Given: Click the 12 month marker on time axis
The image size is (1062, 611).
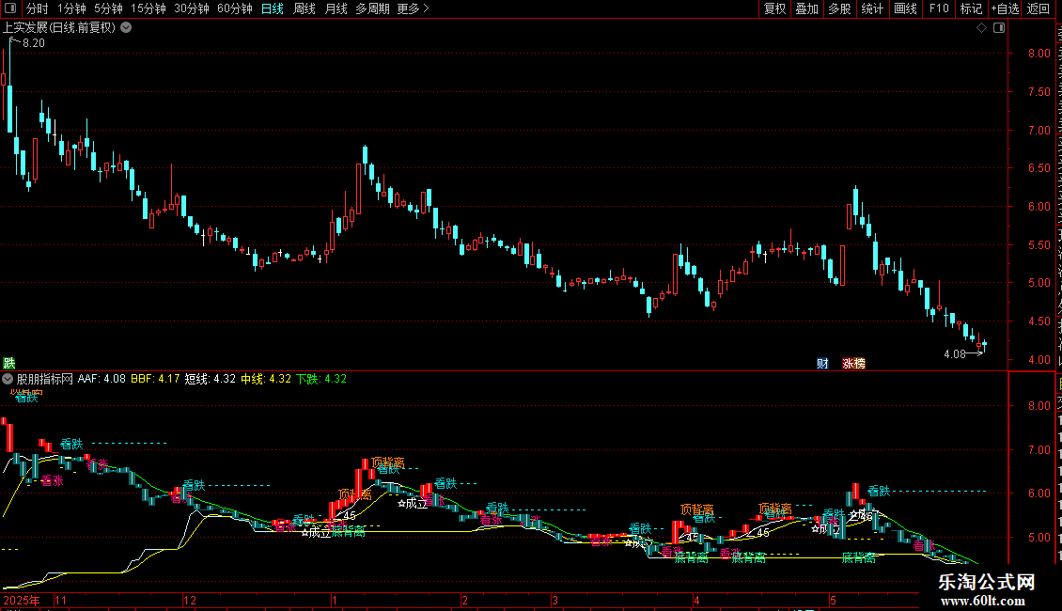Looking at the screenshot, I should click(x=190, y=600).
